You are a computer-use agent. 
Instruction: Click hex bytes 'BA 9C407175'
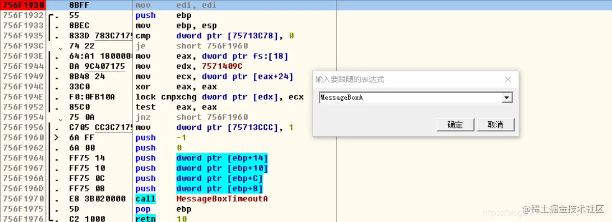click(x=97, y=66)
